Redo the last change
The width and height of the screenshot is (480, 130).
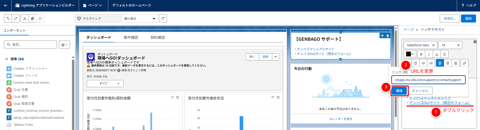pos(15,18)
